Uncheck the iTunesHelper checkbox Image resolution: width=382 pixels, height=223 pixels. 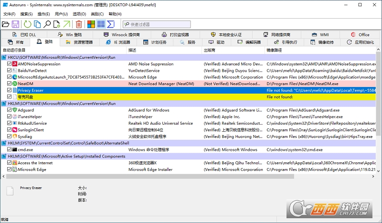[x=9, y=117]
